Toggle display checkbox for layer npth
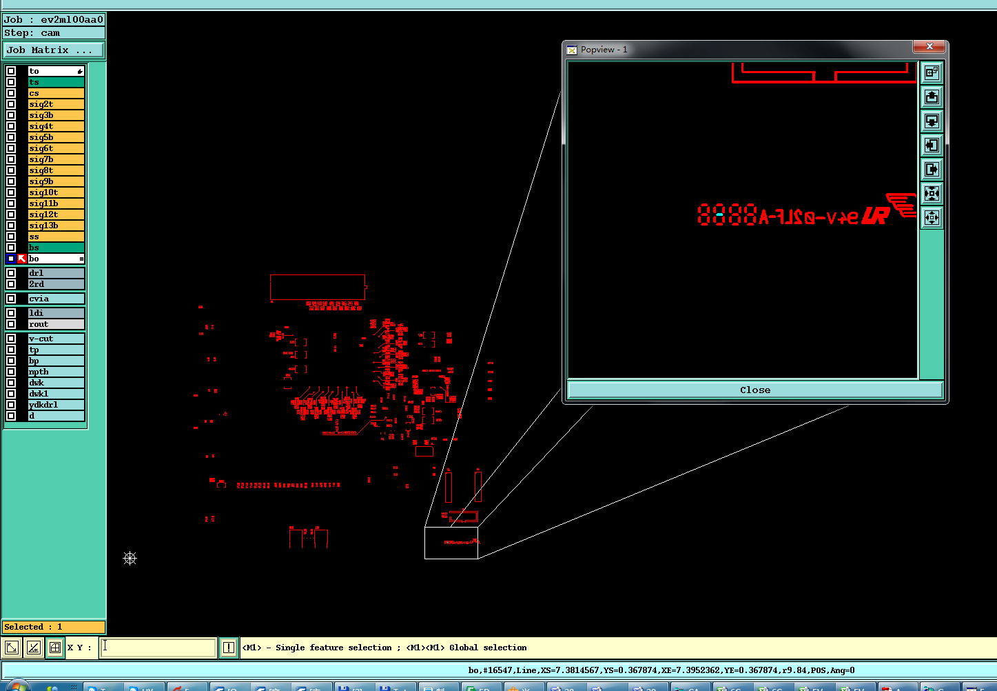This screenshot has width=997, height=691. point(11,372)
